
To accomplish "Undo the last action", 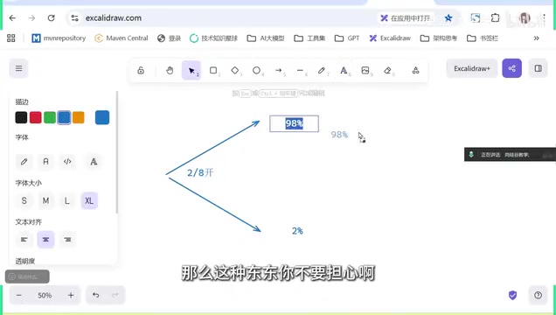I will click(96, 295).
